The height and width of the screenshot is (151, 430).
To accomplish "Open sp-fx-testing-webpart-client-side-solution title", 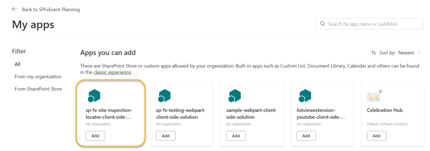I will pos(181,114).
